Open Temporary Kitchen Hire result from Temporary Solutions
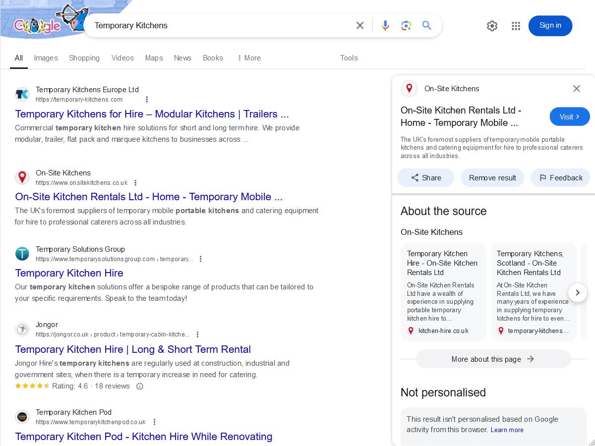The height and width of the screenshot is (446, 595). 69,273
